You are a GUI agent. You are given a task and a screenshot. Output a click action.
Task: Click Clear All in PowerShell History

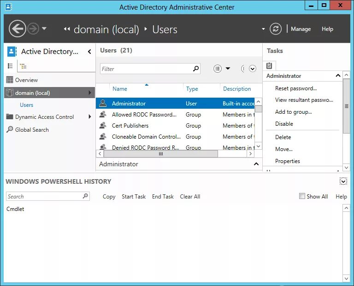pyautogui.click(x=190, y=197)
